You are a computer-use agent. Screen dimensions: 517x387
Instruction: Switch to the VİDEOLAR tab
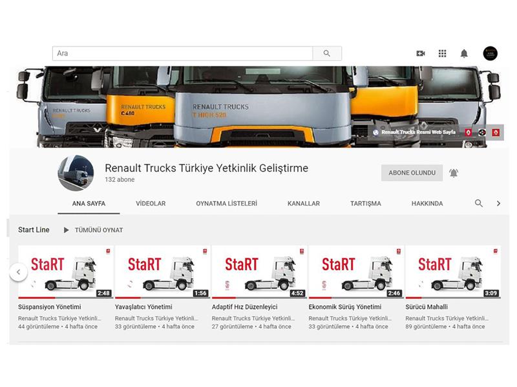(x=151, y=203)
